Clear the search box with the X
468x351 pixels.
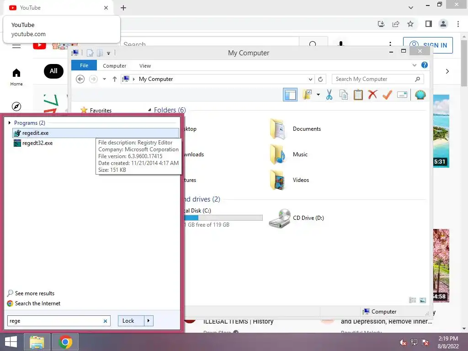click(x=106, y=321)
